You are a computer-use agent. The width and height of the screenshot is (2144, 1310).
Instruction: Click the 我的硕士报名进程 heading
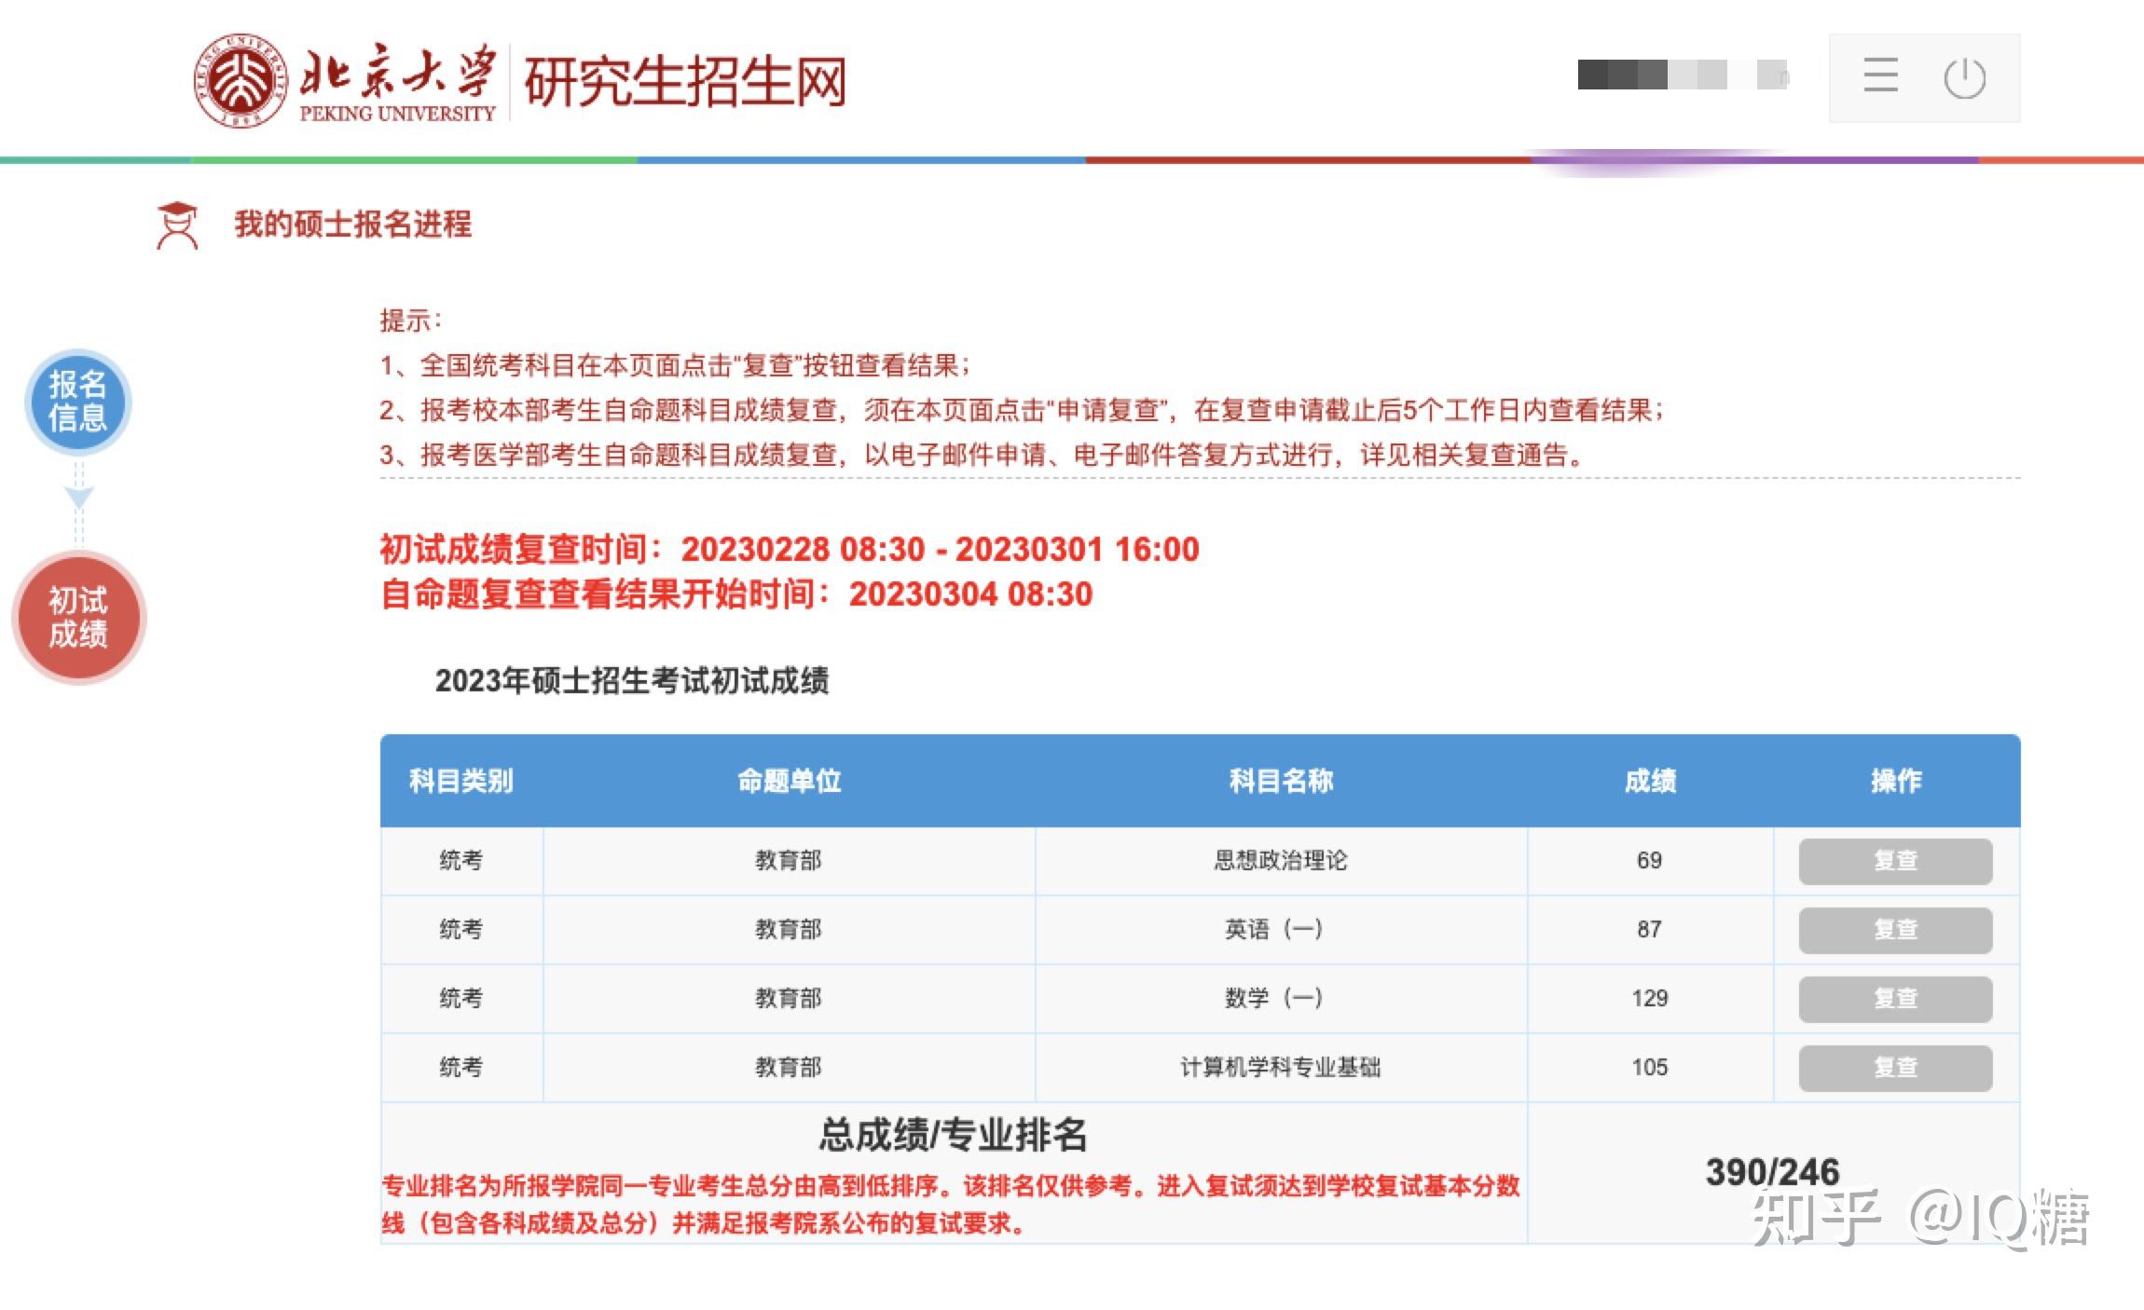point(352,225)
